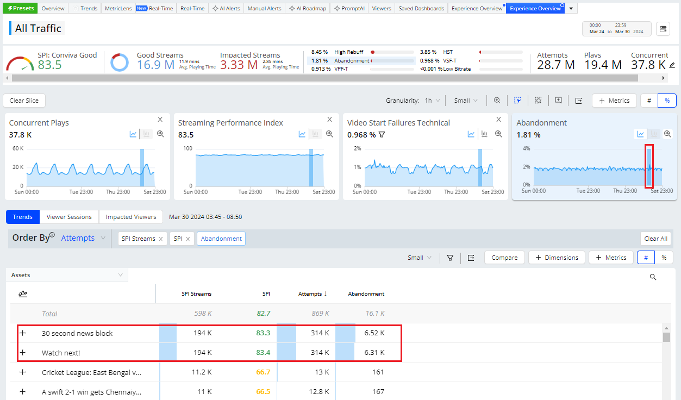Open the Granularity 1h dropdown
681x400 pixels.
[x=432, y=101]
